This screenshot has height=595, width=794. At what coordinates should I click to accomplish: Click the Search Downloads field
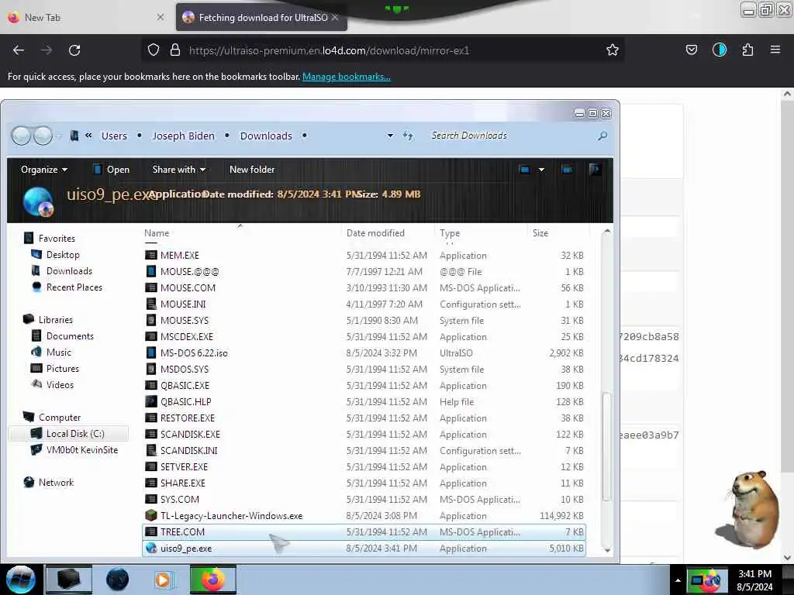tap(512, 136)
